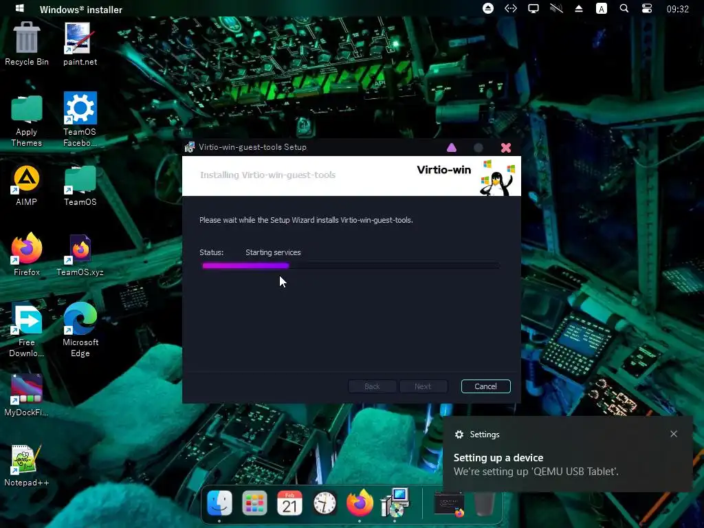Click the purple installation progress bar
This screenshot has height=528, width=704.
point(245,266)
